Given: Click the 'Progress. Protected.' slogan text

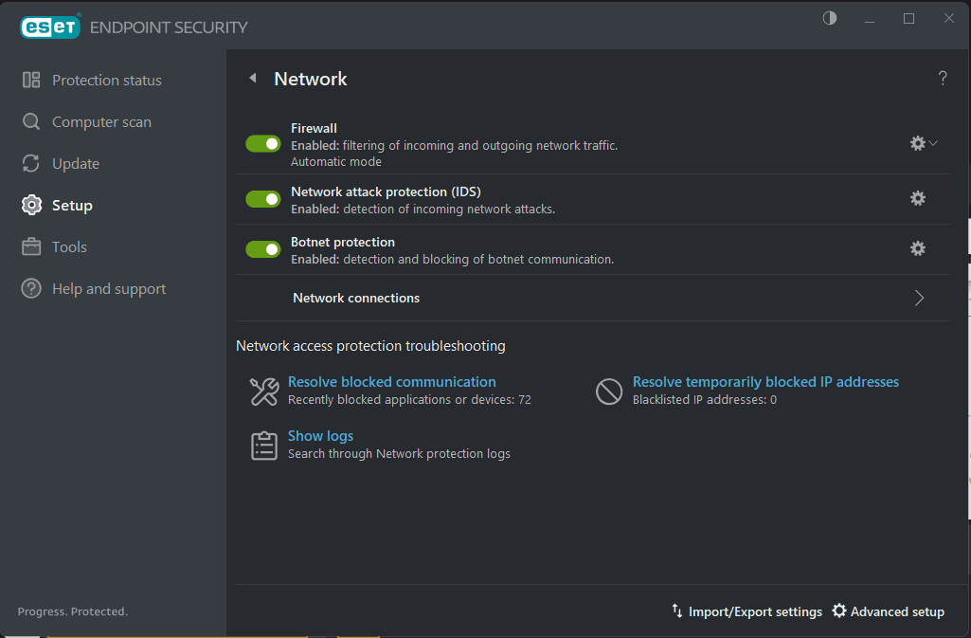Looking at the screenshot, I should tap(72, 611).
